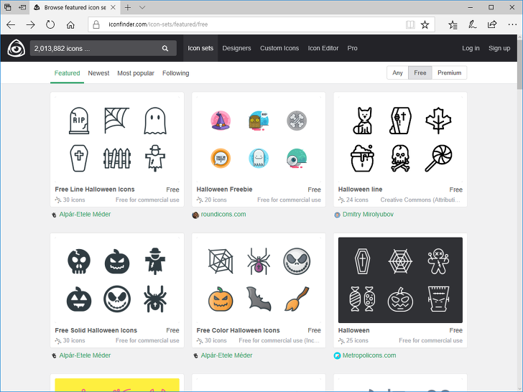Screen dimensions: 523x392
Task: Add page to favorites star icon
Action: [x=425, y=24]
